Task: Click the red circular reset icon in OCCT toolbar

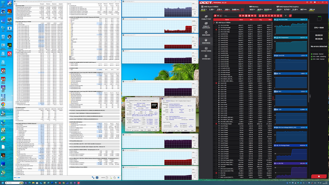Action: [290, 16]
